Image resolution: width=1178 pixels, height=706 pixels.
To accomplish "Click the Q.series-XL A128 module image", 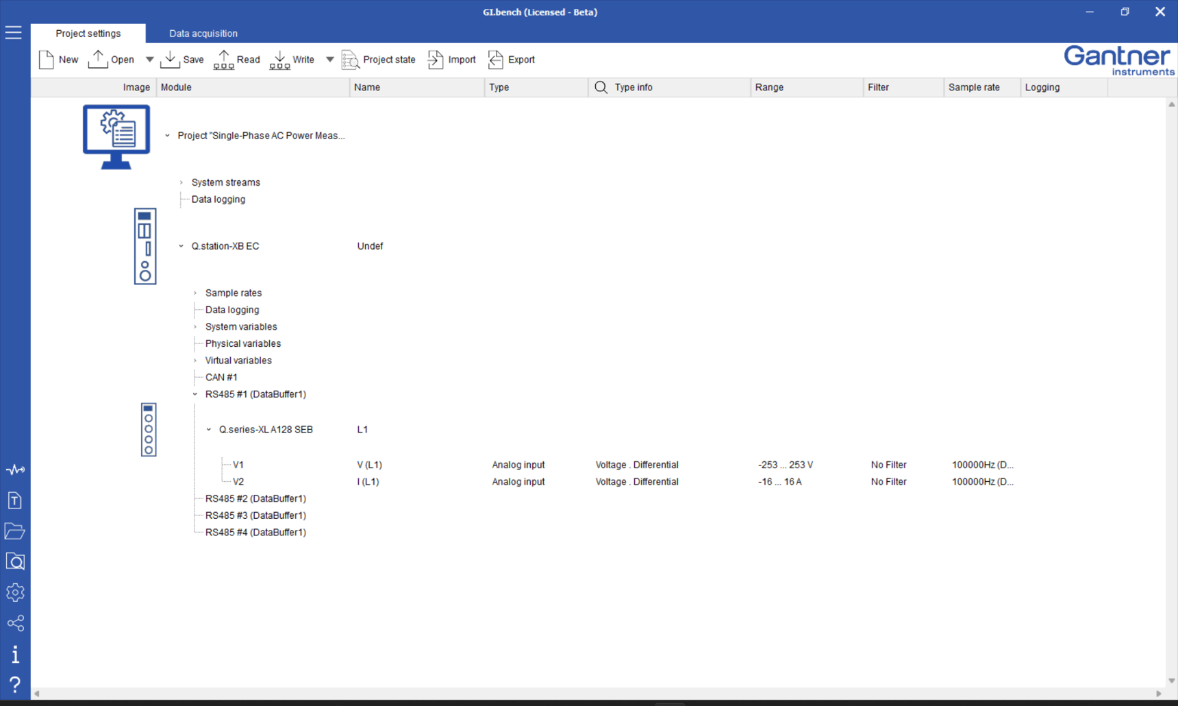I will pos(149,430).
